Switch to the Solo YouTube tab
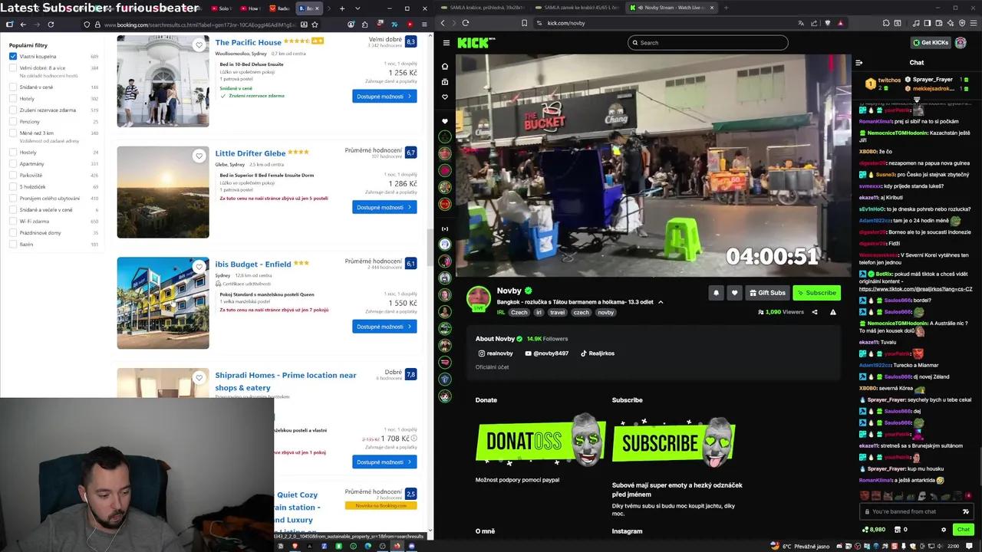The image size is (982, 552). point(220,8)
